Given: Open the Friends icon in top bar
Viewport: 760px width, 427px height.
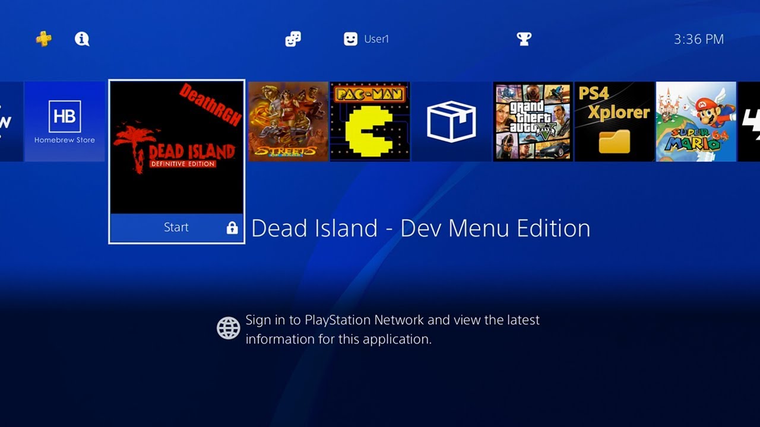Looking at the screenshot, I should point(293,39).
